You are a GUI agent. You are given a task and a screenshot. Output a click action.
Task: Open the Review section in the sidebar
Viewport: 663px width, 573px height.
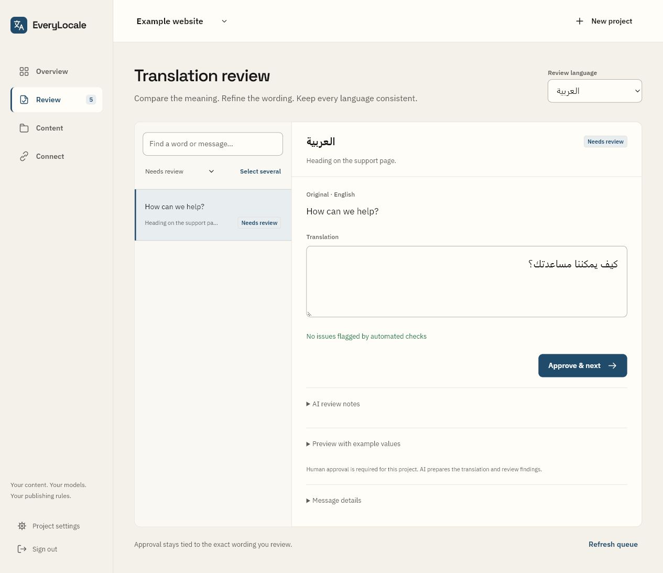click(57, 100)
